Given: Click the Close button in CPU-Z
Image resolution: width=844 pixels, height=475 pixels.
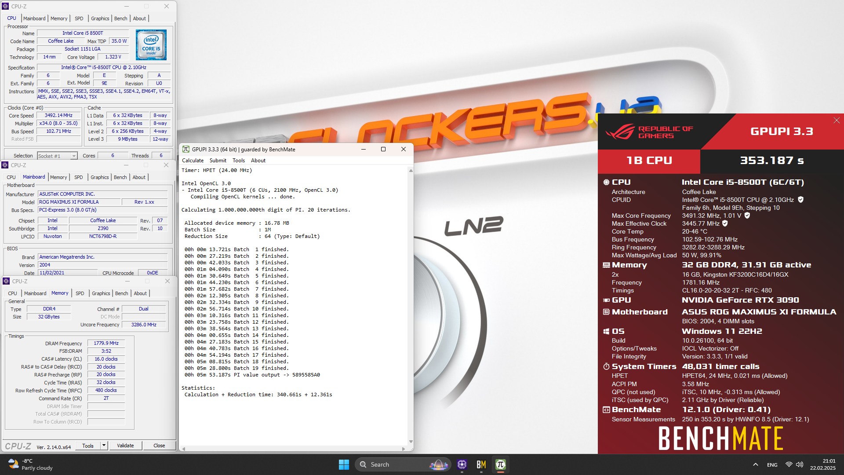Looking at the screenshot, I should point(159,446).
